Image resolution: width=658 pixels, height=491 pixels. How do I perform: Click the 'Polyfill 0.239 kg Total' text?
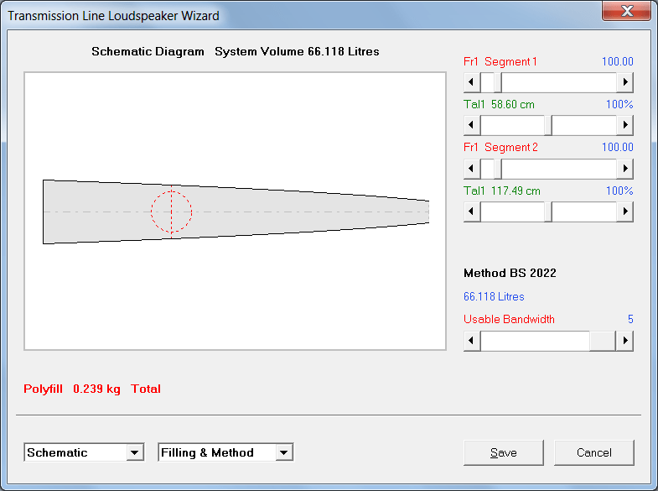pos(92,389)
